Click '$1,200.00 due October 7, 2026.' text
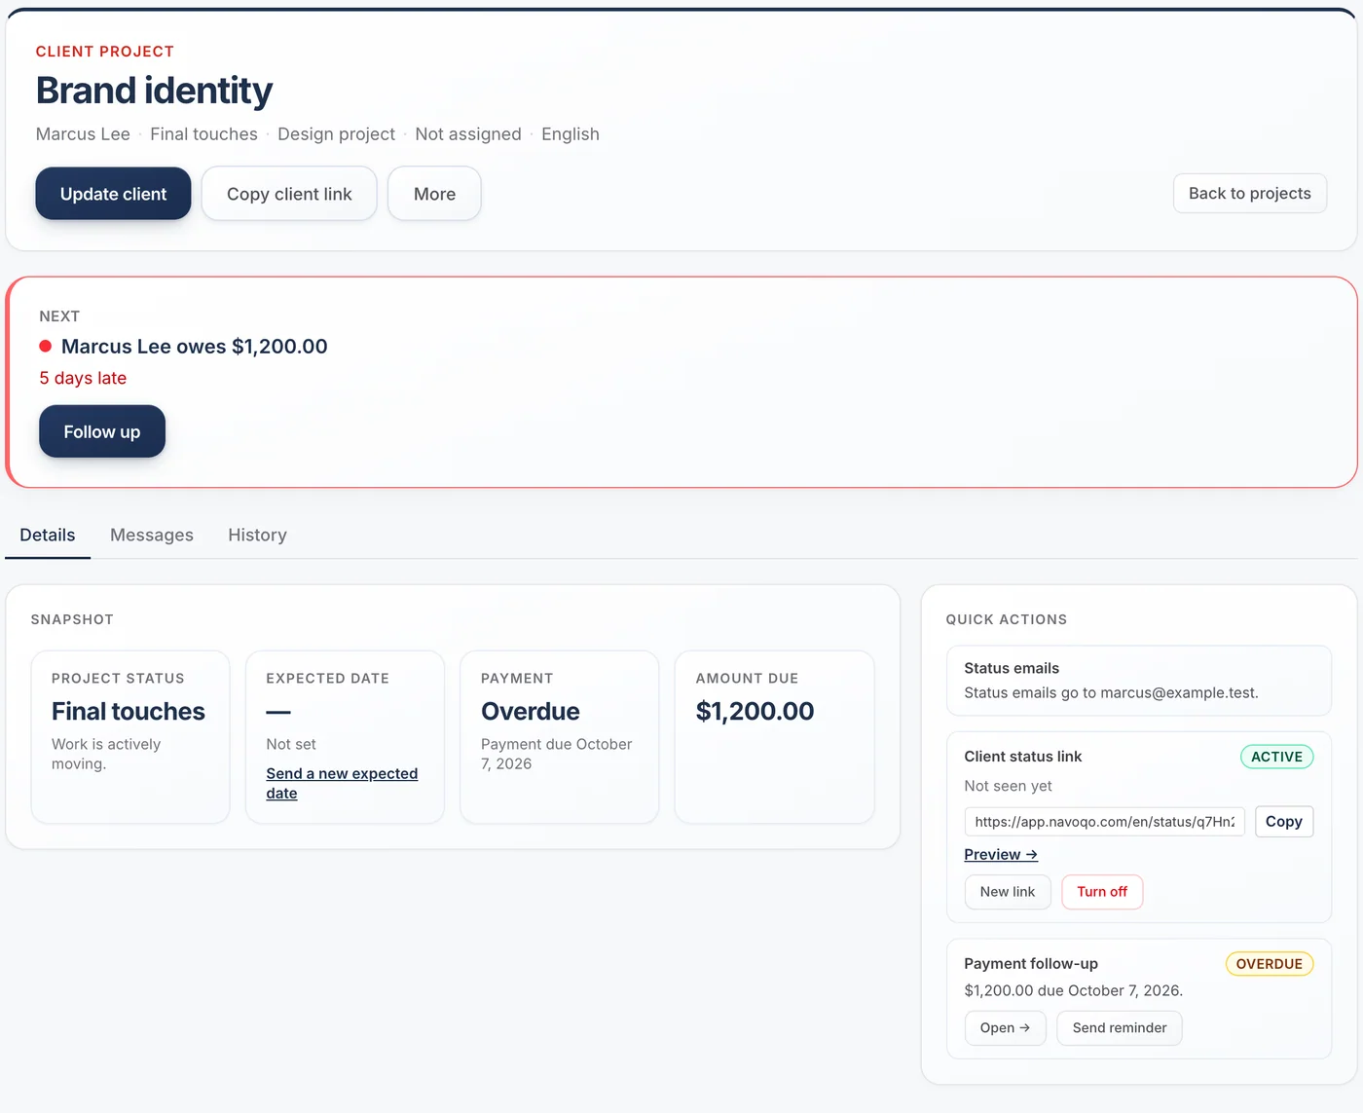 (x=1073, y=990)
